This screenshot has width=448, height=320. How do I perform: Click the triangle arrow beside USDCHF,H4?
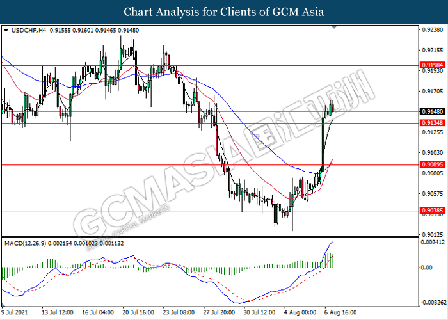pos(6,30)
